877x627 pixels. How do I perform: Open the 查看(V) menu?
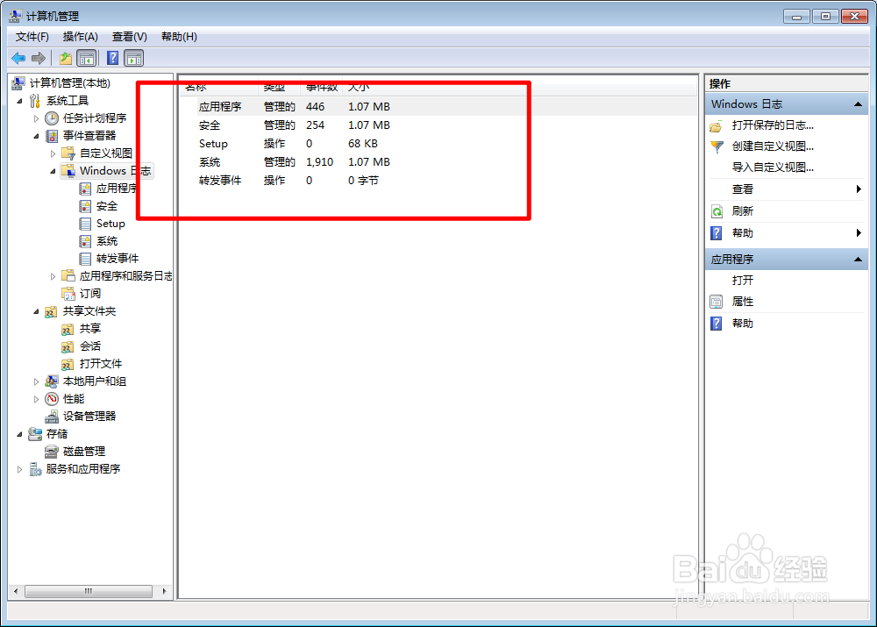(129, 37)
